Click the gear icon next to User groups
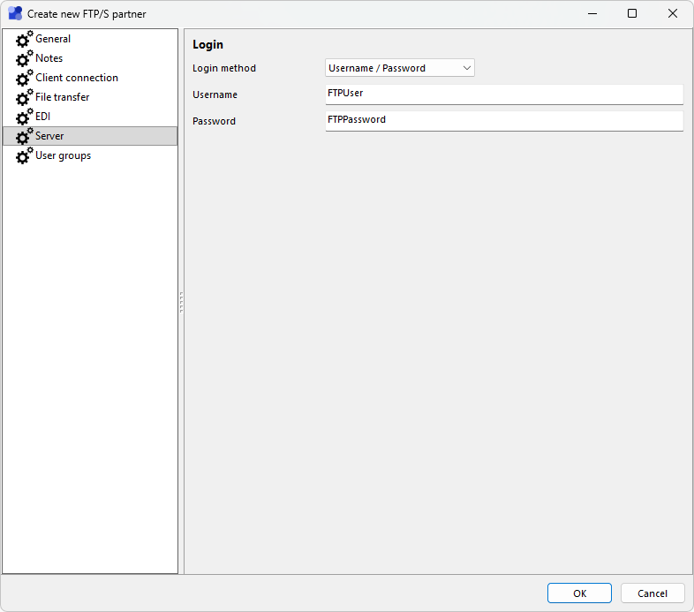The height and width of the screenshot is (612, 694). 24,156
